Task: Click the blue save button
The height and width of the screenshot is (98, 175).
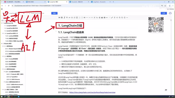Action: 54,13
